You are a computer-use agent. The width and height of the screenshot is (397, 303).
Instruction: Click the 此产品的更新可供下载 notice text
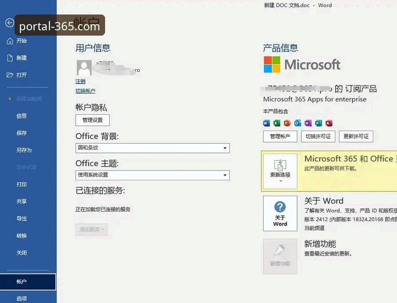331,168
